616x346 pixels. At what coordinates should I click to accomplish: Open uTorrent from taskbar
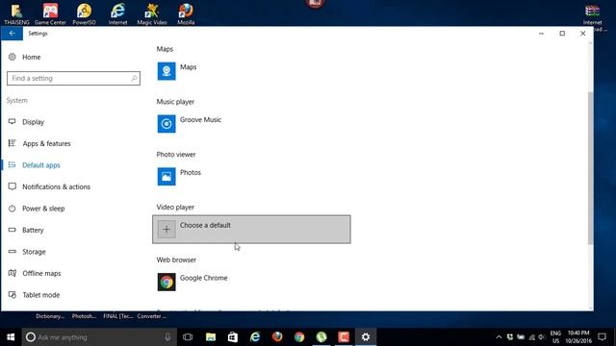(321, 337)
